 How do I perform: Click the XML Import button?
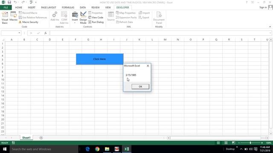point(144,13)
